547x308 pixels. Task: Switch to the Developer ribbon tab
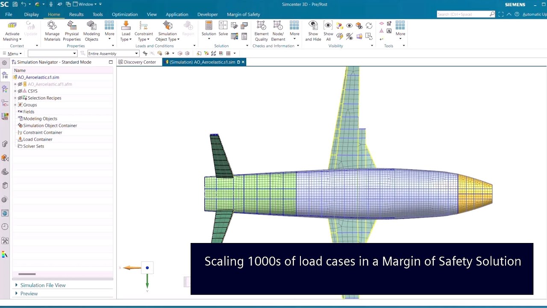207,14
